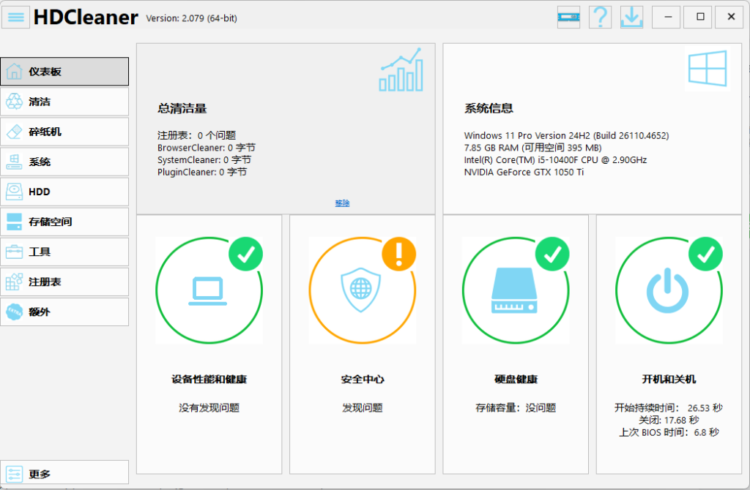This screenshot has height=490, width=750.
Task: Switch to the 系统 sidebar section
Action: point(64,162)
